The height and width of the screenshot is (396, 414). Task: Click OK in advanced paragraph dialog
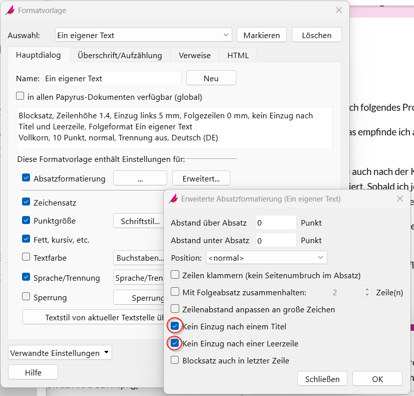point(377,379)
